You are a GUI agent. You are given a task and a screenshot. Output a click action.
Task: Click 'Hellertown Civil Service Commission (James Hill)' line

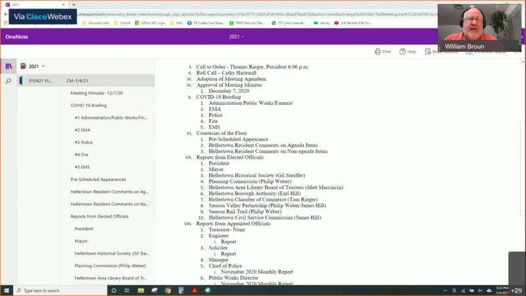(265, 218)
